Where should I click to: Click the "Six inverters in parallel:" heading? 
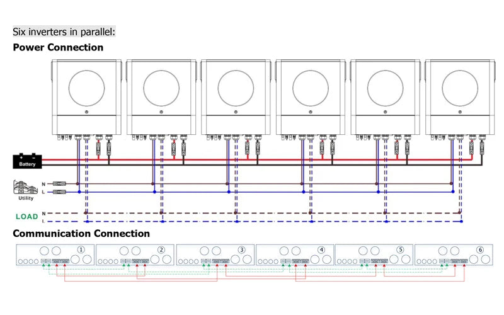pos(64,32)
